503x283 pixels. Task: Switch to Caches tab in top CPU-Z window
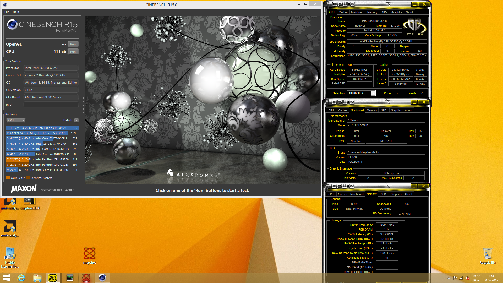343,12
